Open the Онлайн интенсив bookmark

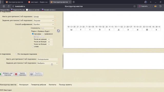[x=49, y=10]
